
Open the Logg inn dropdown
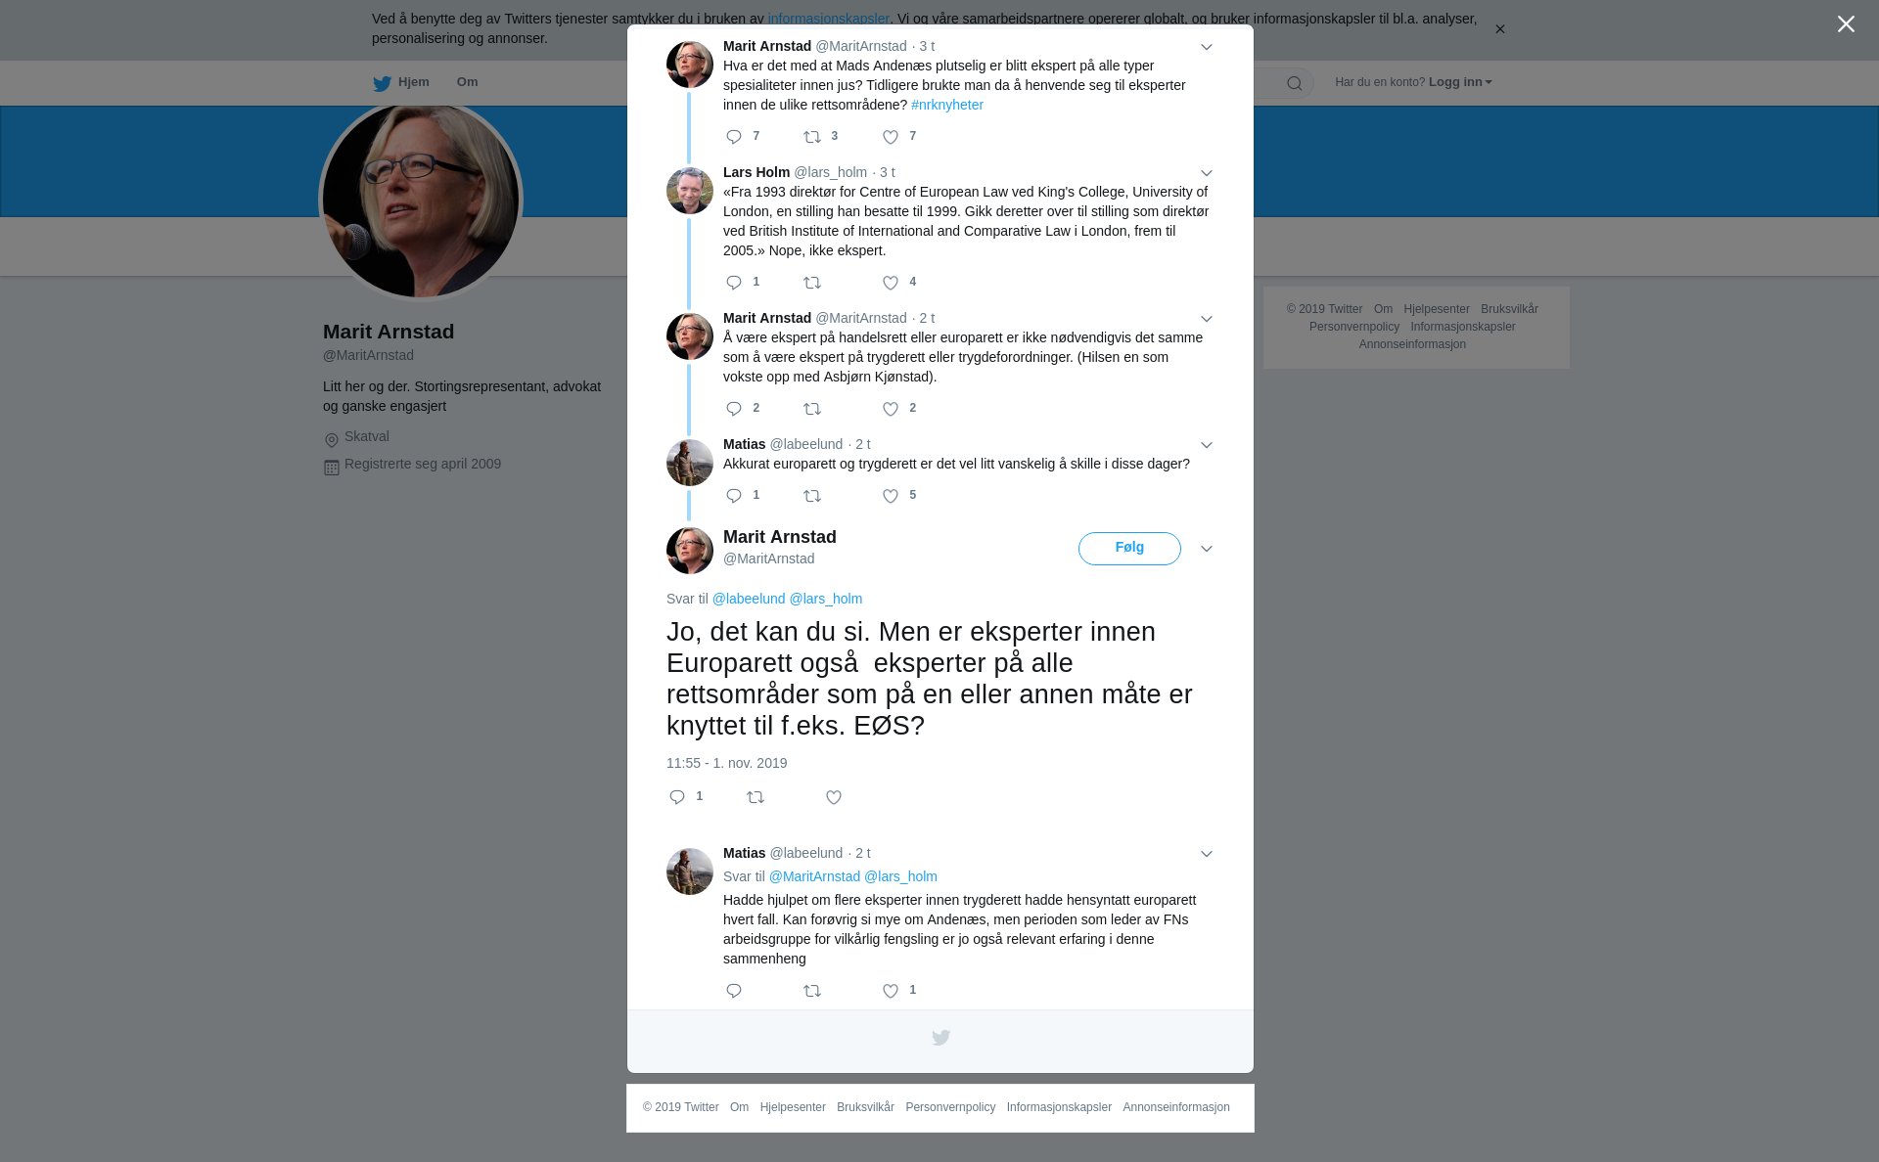1460,82
